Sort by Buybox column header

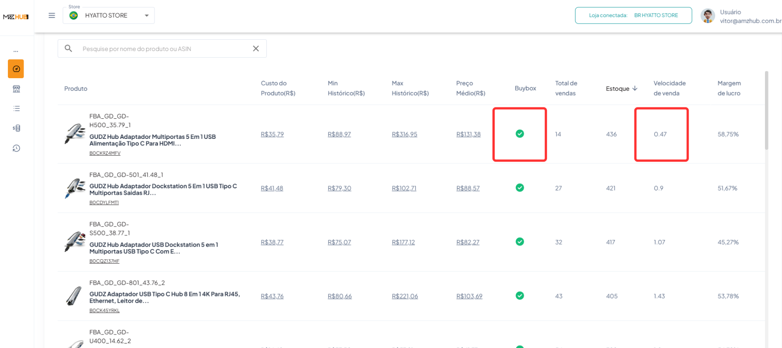tap(525, 88)
